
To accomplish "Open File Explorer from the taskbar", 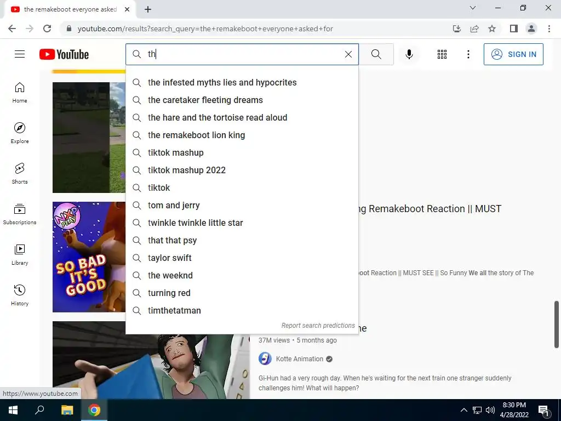I will click(67, 410).
